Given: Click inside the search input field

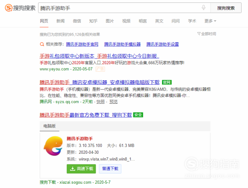Looking at the screenshot, I should tap(118, 8).
